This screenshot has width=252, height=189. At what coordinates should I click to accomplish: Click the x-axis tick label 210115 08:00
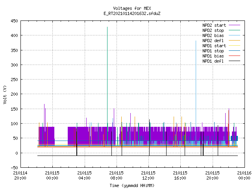117,176
